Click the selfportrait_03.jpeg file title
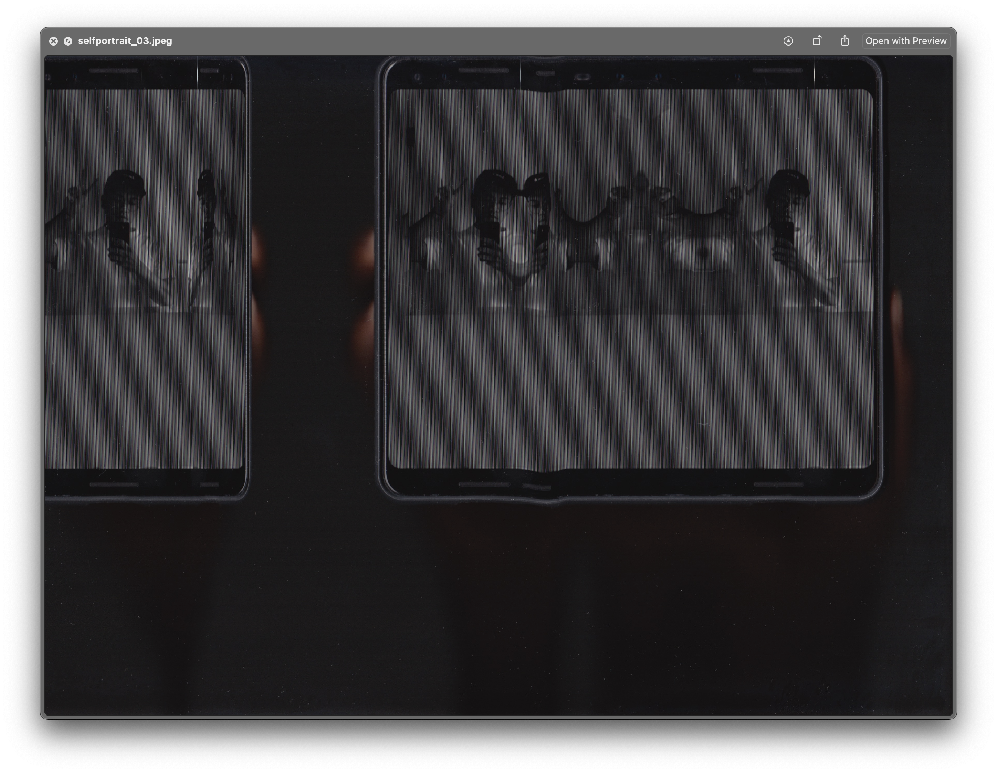This screenshot has height=773, width=997. click(x=125, y=41)
